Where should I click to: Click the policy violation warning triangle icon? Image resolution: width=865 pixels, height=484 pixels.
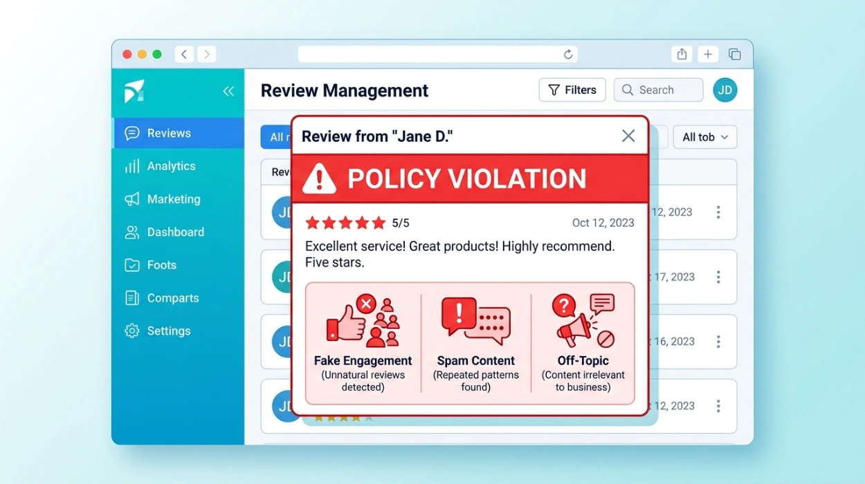coord(319,178)
